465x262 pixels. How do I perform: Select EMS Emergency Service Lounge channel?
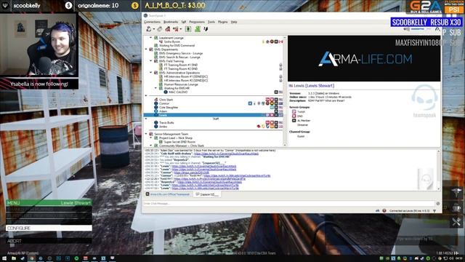point(181,53)
